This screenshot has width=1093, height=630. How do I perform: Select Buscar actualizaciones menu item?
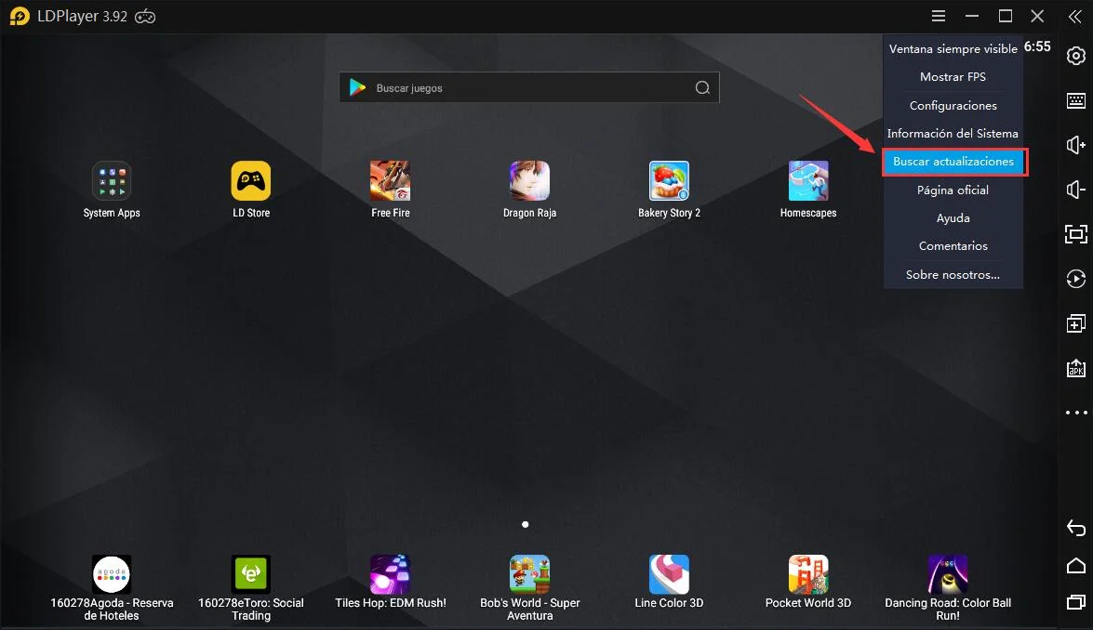click(953, 162)
